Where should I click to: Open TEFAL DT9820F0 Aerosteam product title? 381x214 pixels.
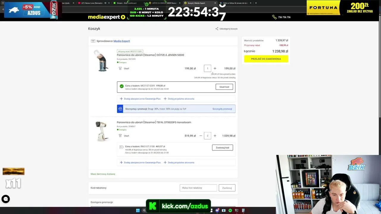[x=154, y=122]
